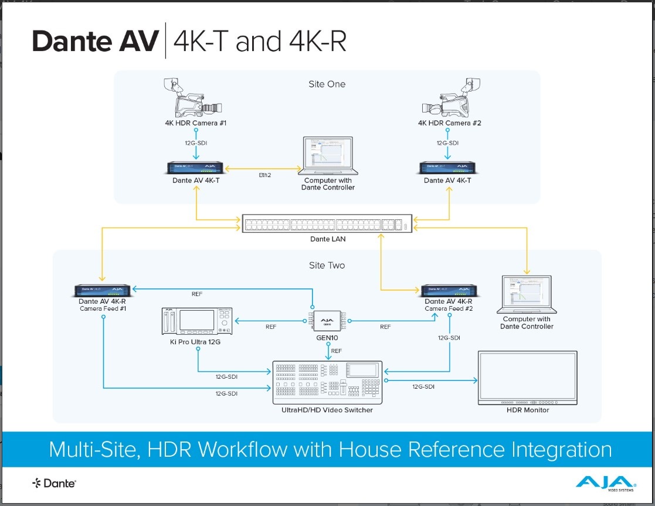Select the Dante AV 4K-T device below Camera #2
Viewport: 655px width, 506px height.
tap(447, 168)
